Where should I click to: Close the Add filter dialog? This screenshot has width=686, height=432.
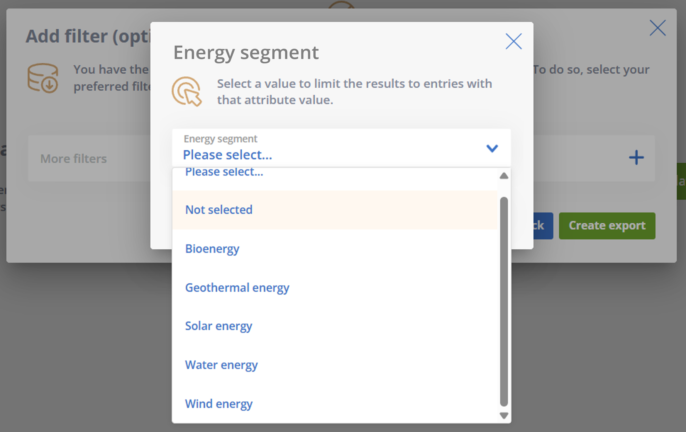coord(658,28)
